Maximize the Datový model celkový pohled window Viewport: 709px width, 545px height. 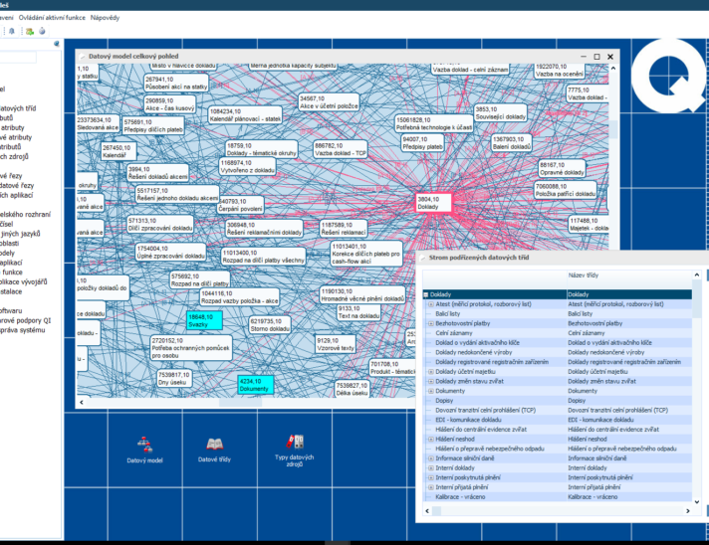[x=596, y=57]
